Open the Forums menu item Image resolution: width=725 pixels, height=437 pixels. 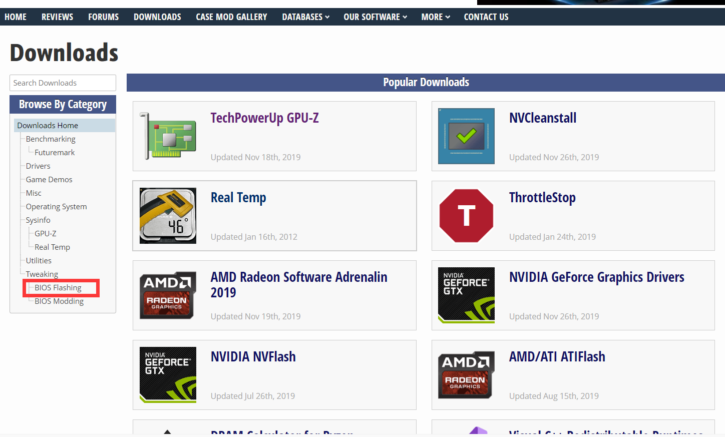pyautogui.click(x=103, y=17)
